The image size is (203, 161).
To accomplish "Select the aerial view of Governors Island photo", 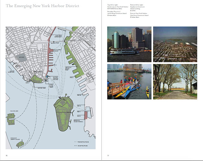I will point(175,44).
